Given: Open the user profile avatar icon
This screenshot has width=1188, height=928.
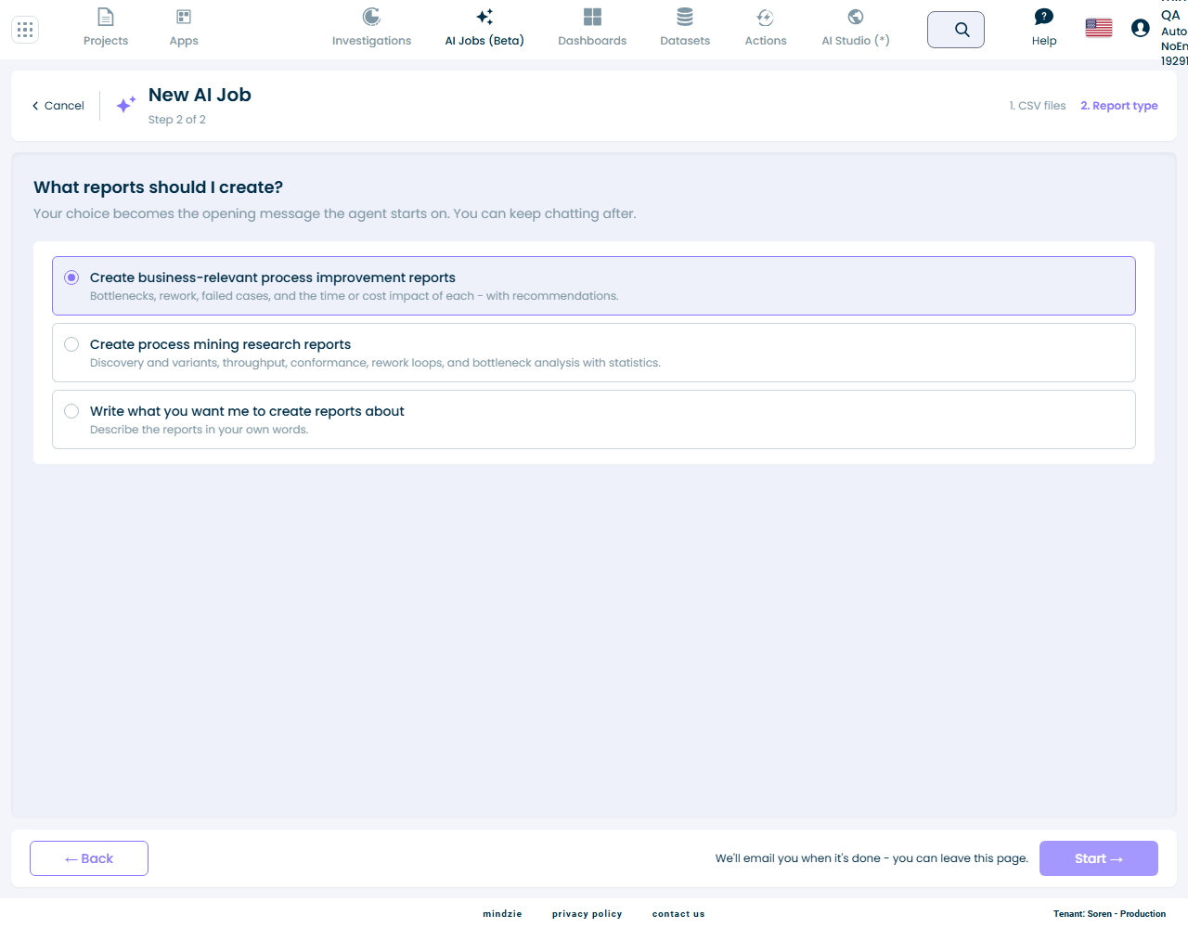Looking at the screenshot, I should coord(1141,28).
